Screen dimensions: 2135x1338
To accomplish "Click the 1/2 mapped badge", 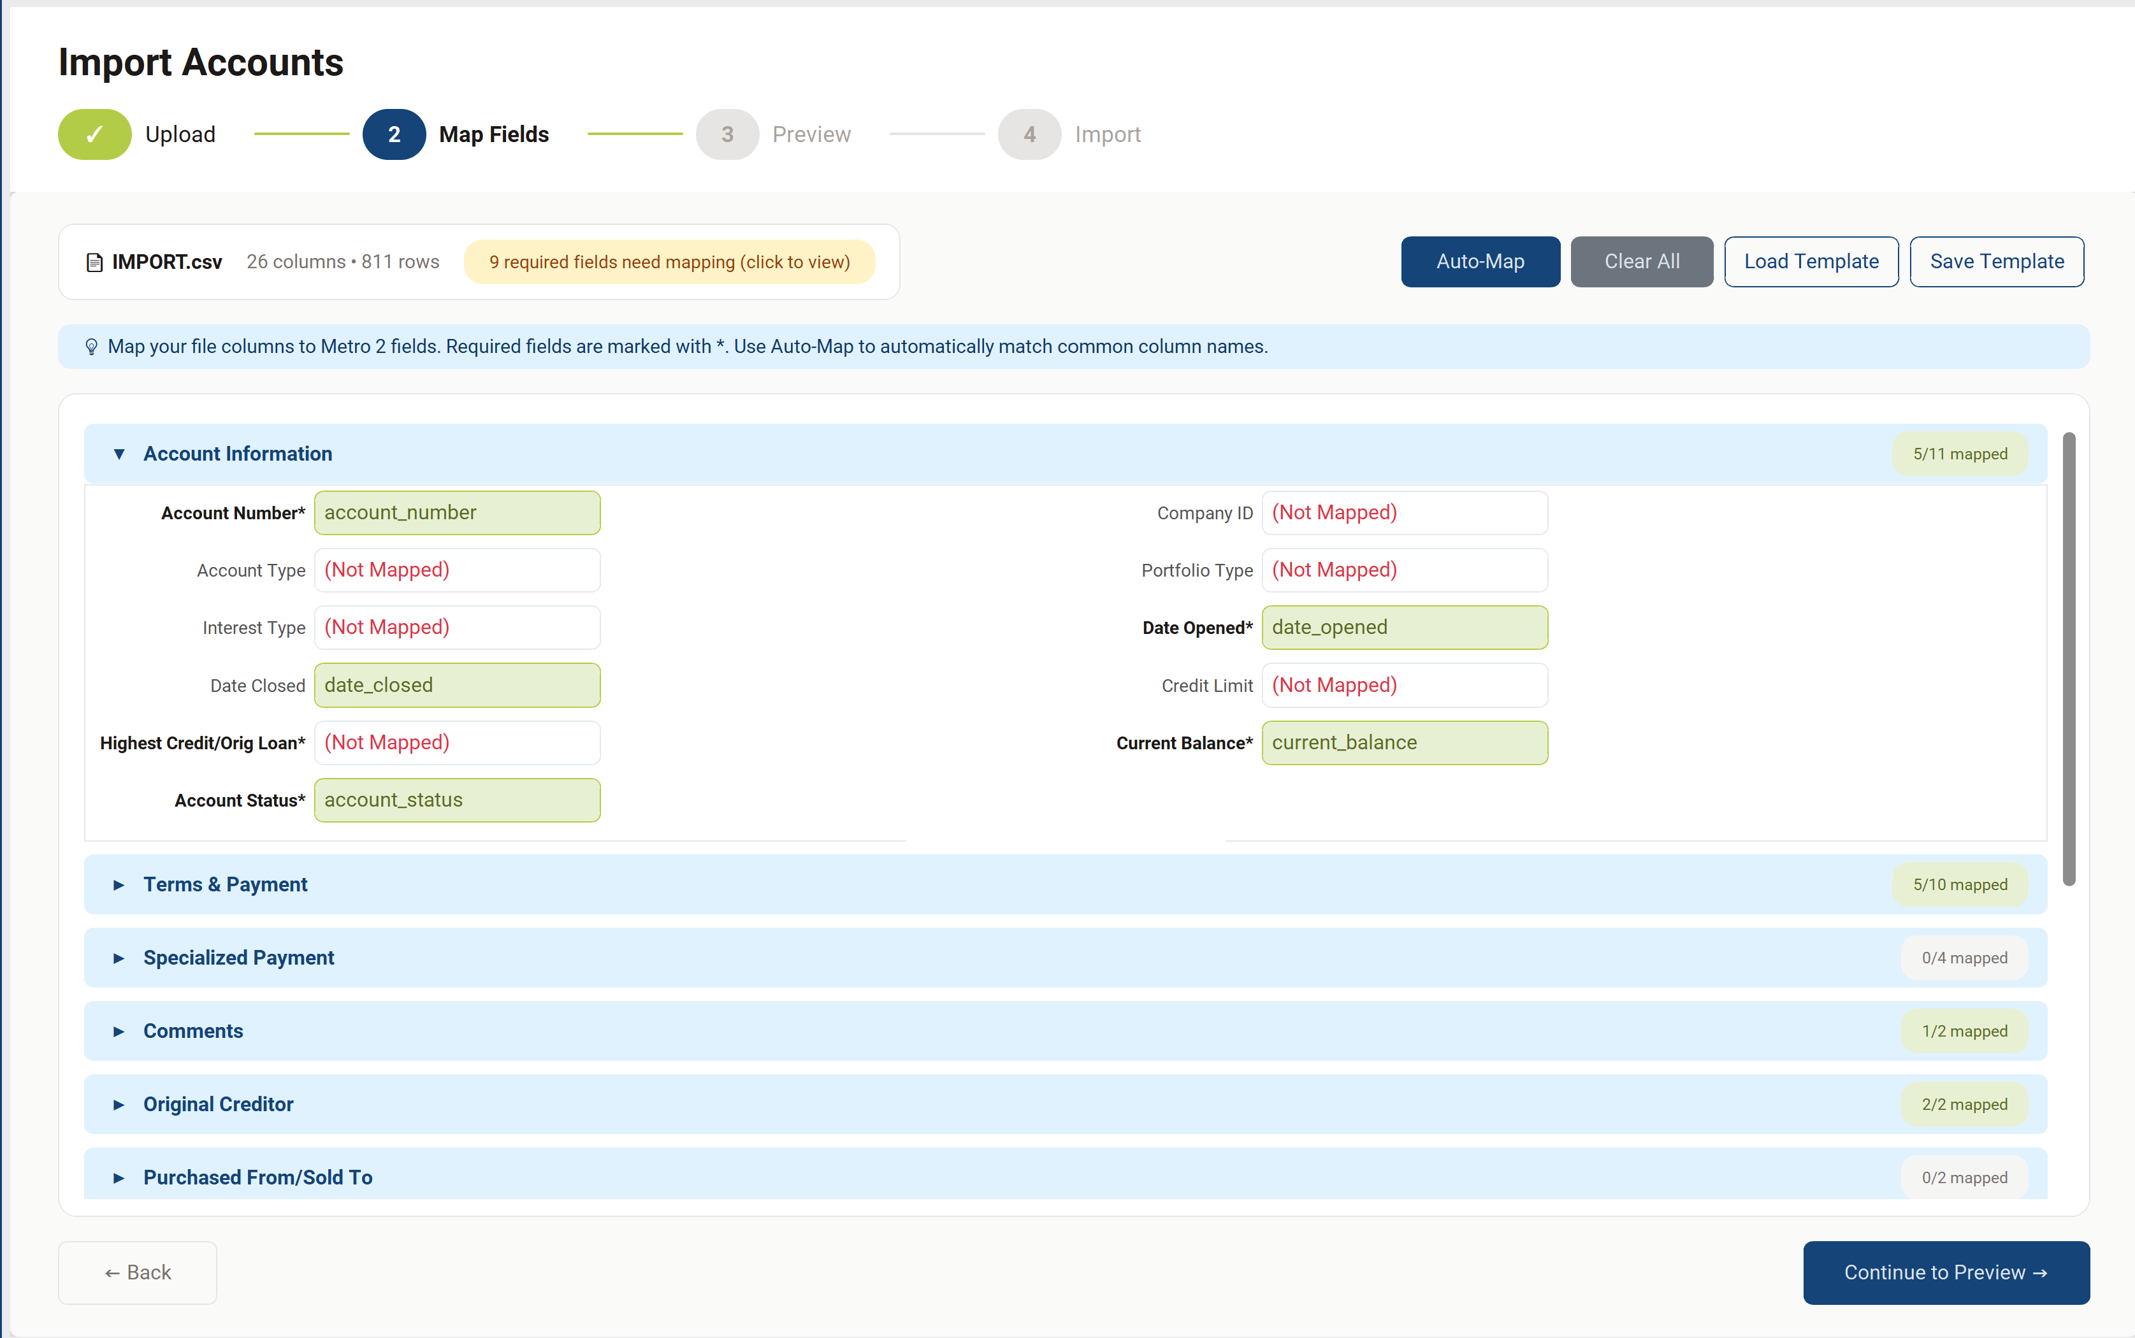I will pyautogui.click(x=1964, y=1032).
